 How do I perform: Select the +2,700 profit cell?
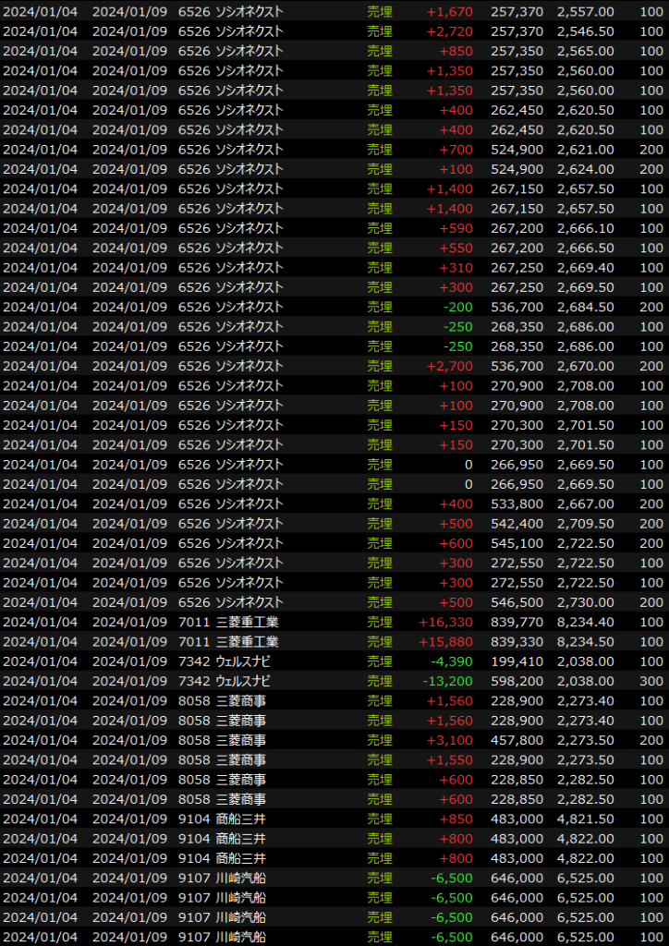[x=450, y=366]
